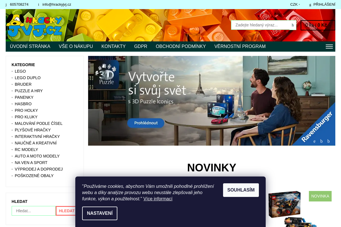Accept cookies with SOUHLASÍM
This screenshot has height=227, width=341.
tap(241, 190)
